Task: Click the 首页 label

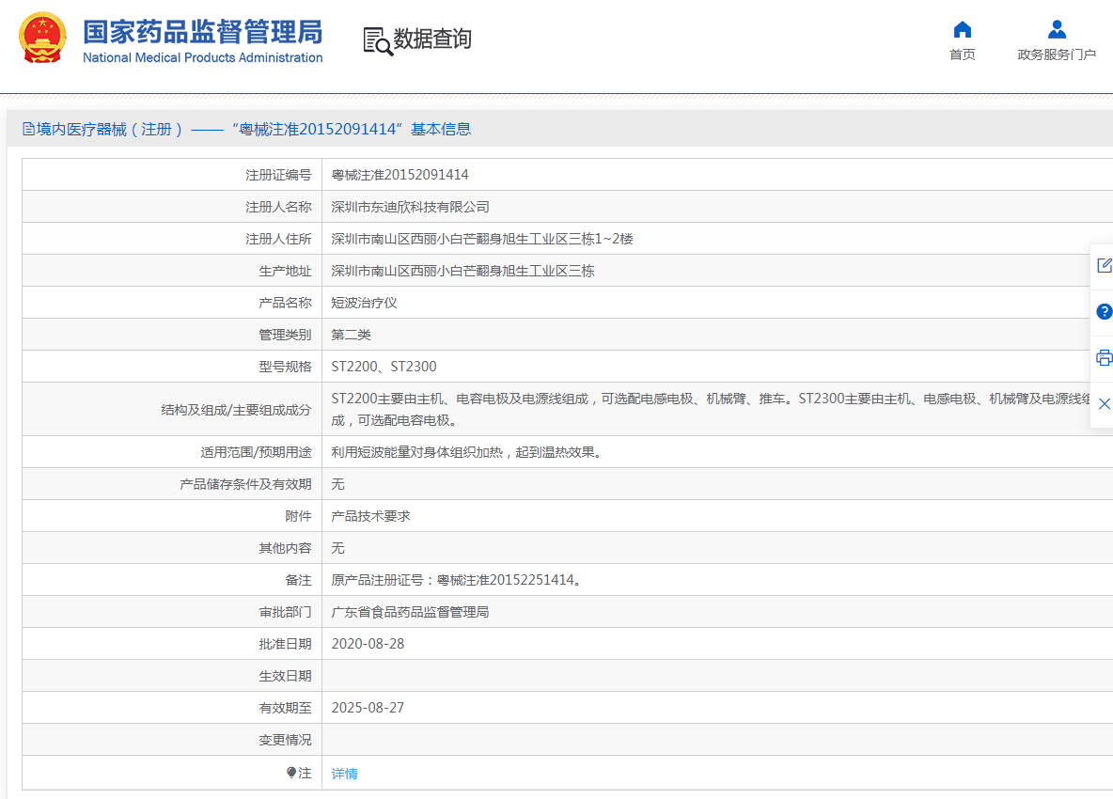Action: pyautogui.click(x=962, y=55)
